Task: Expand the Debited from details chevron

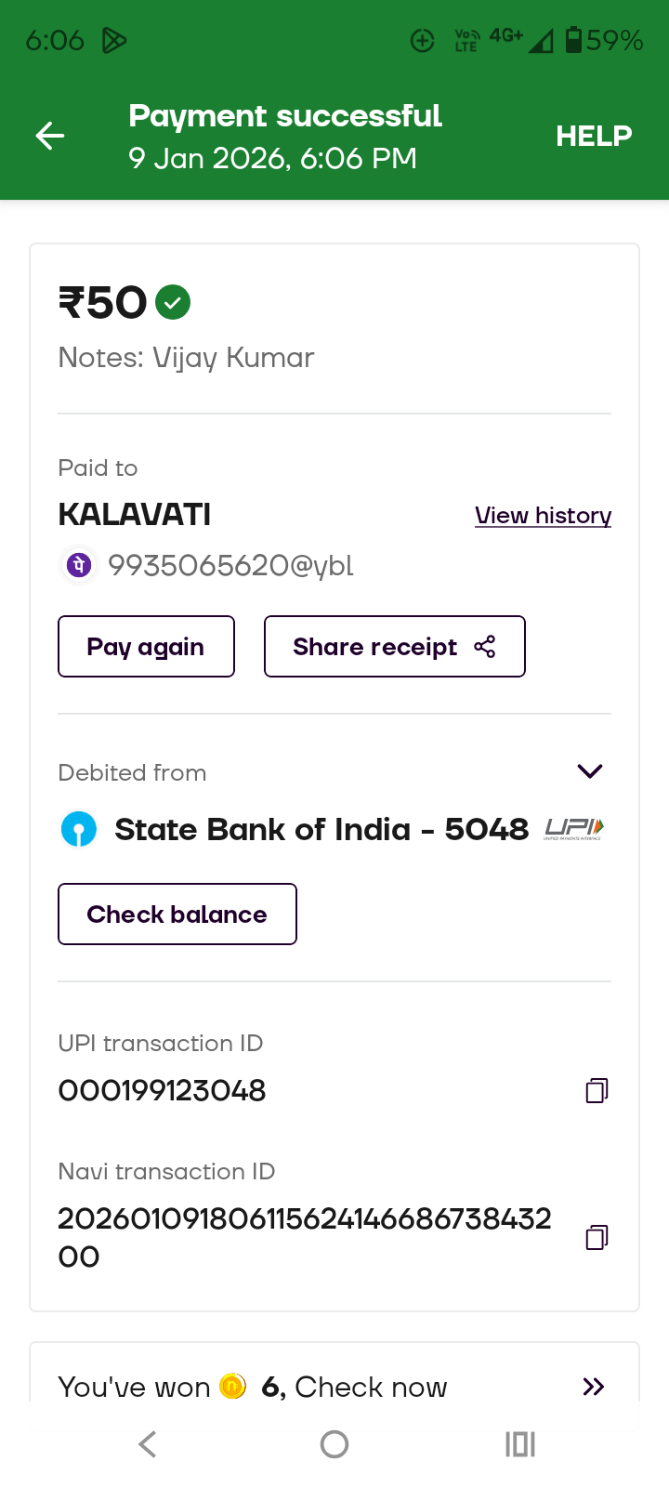Action: (x=590, y=771)
